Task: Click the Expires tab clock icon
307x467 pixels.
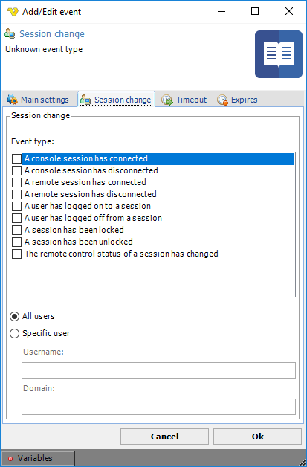Action: coord(222,100)
